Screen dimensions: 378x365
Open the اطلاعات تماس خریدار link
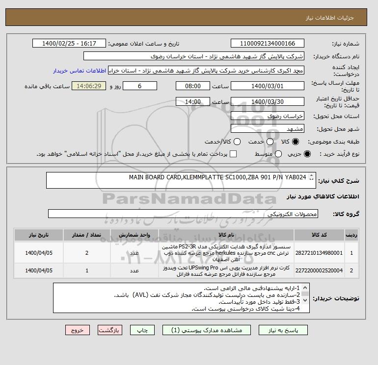click(80, 71)
